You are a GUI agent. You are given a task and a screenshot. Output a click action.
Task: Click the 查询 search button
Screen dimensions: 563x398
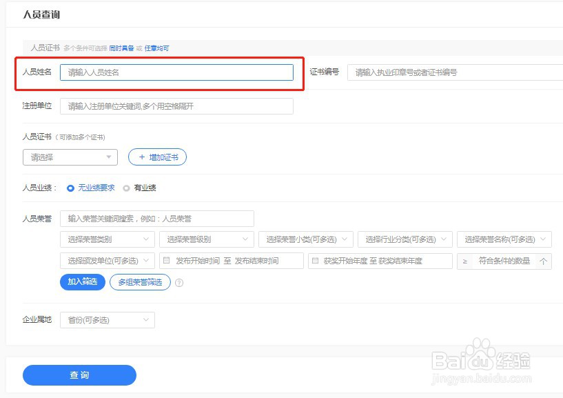point(79,375)
